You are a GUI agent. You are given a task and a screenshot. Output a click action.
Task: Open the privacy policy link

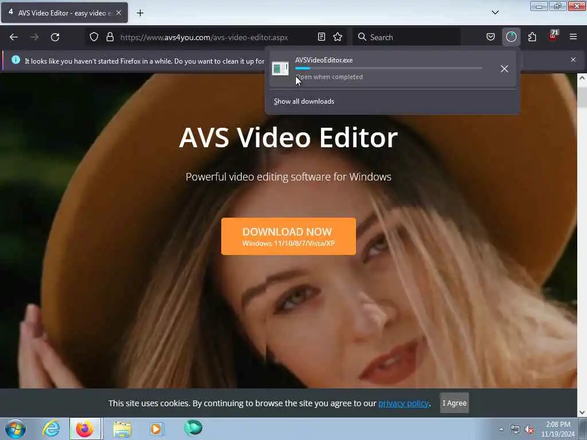[403, 403]
